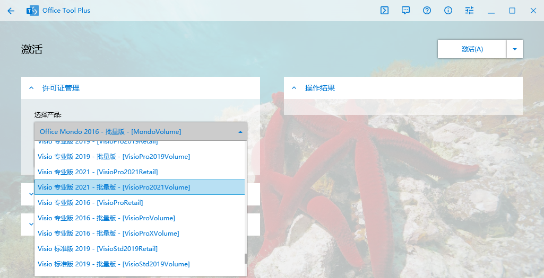Open the about info icon

(448, 11)
